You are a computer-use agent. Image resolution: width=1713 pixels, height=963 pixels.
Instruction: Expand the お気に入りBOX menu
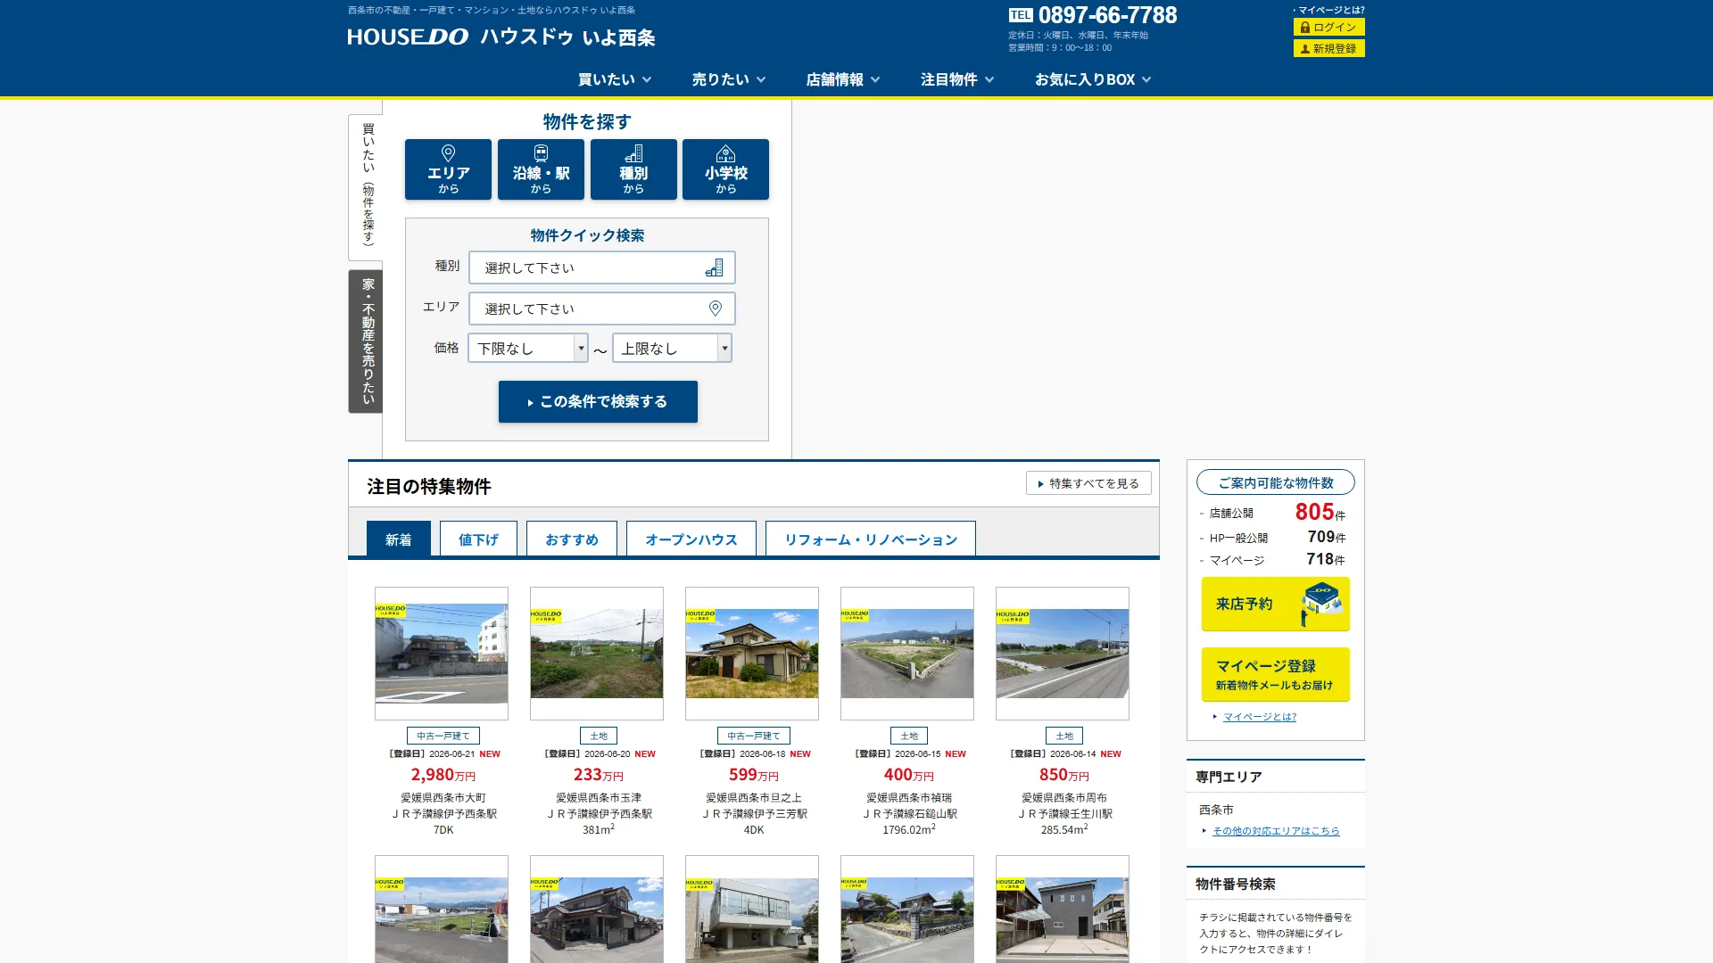tap(1093, 79)
